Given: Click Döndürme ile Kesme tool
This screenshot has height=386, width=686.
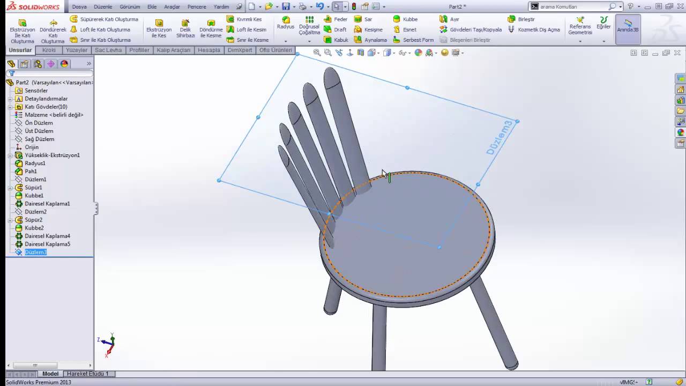Looking at the screenshot, I should 211,29.
